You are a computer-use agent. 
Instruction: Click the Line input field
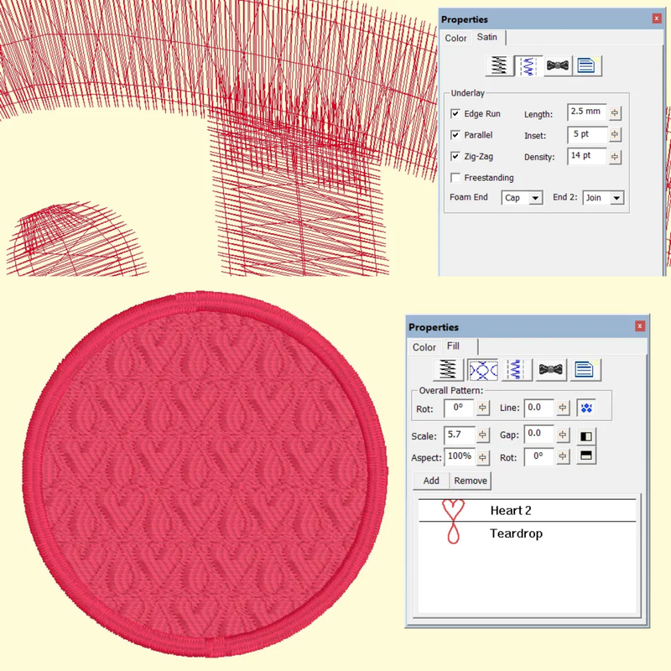point(539,408)
